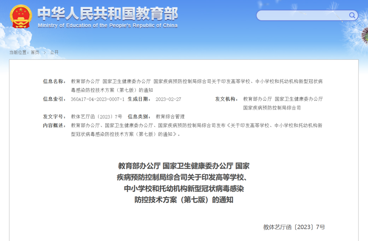368x241 pixels.
Task: Click the 生成日期 label
Action: (x=139, y=99)
